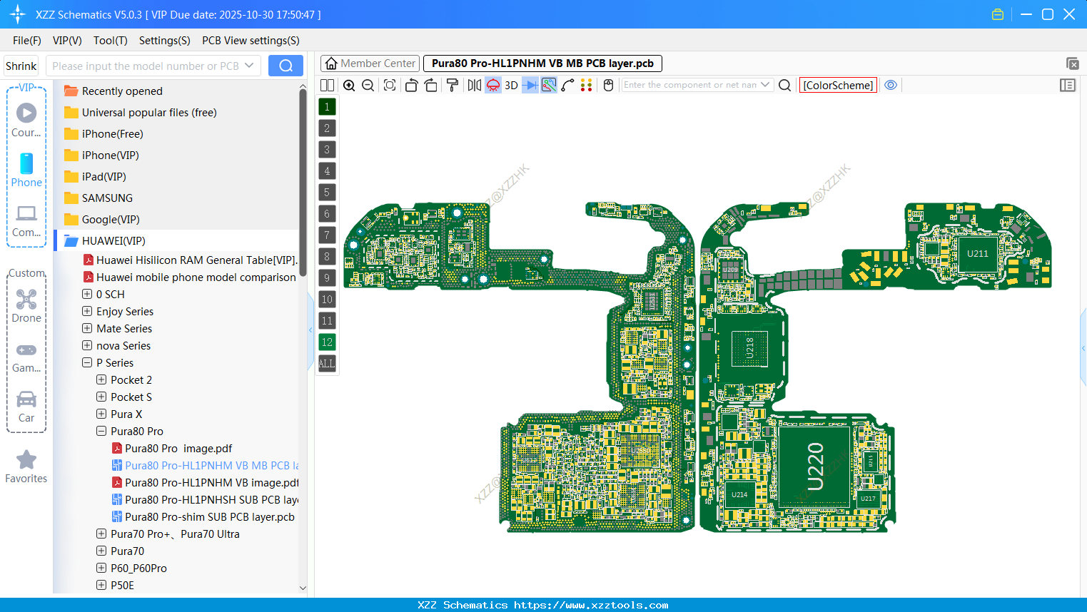Open the PCB View settings menu
Viewport: 1087px width, 612px height.
coord(250,41)
